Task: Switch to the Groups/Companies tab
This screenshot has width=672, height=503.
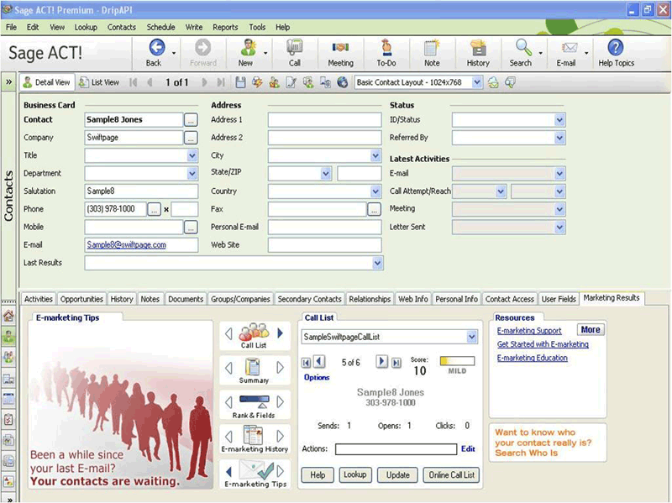Action: pos(240,299)
